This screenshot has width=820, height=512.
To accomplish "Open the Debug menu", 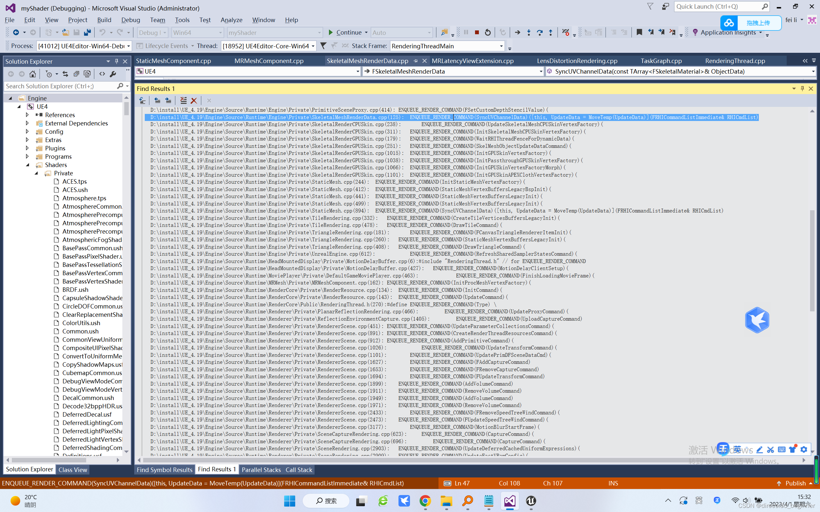I will [x=130, y=20].
